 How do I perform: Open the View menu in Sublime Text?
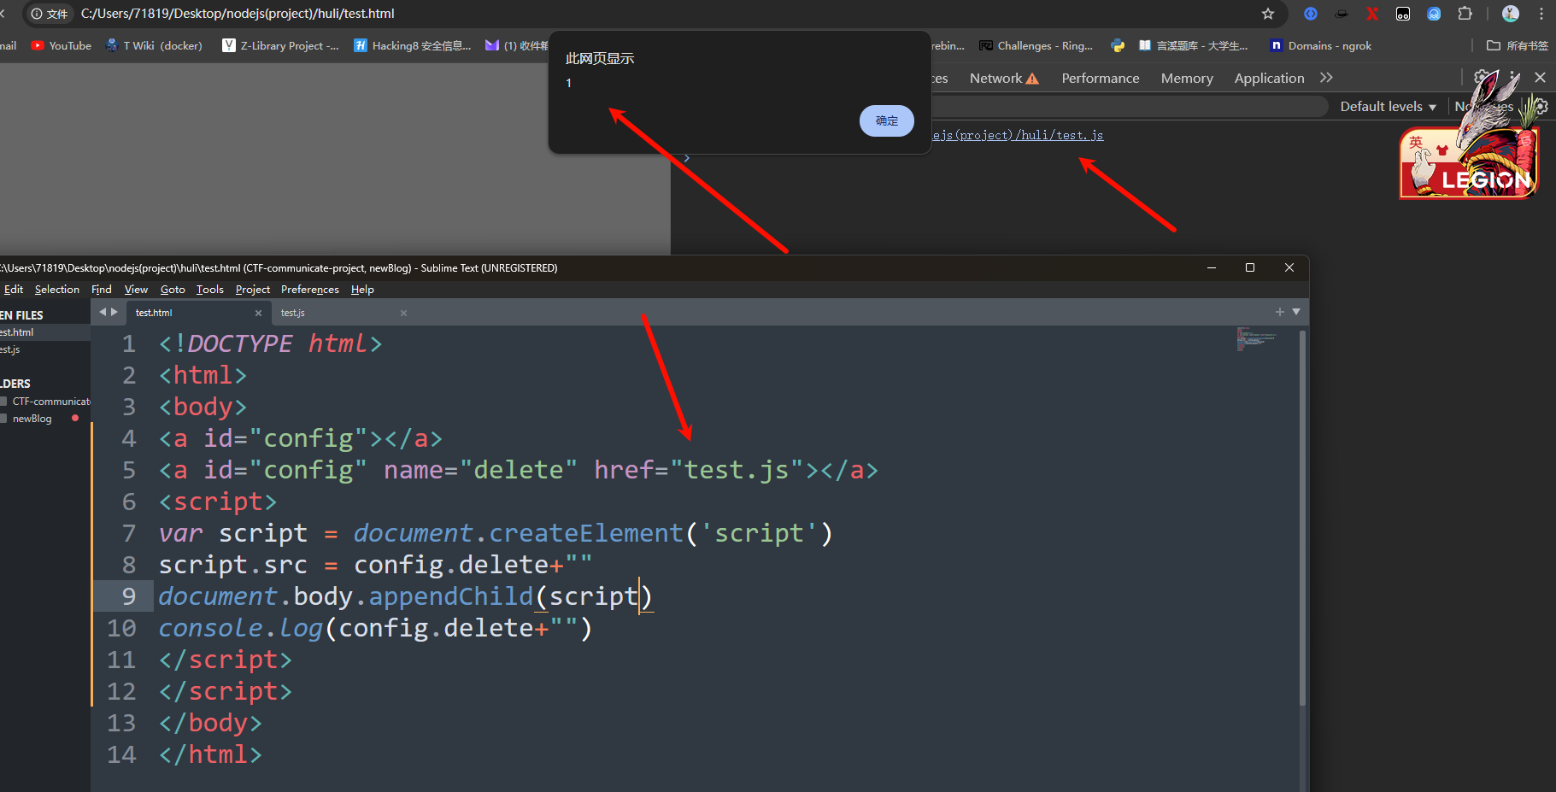pyautogui.click(x=136, y=290)
